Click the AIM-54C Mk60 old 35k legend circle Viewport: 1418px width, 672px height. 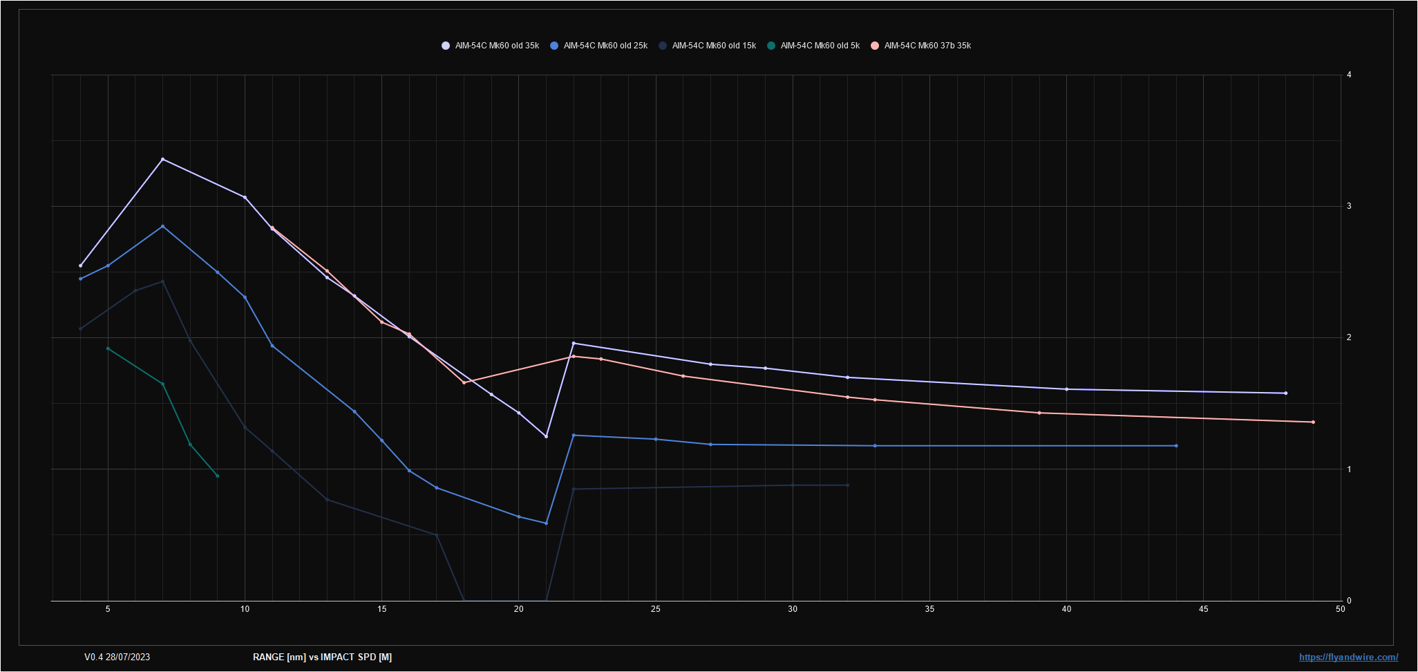pyautogui.click(x=446, y=46)
